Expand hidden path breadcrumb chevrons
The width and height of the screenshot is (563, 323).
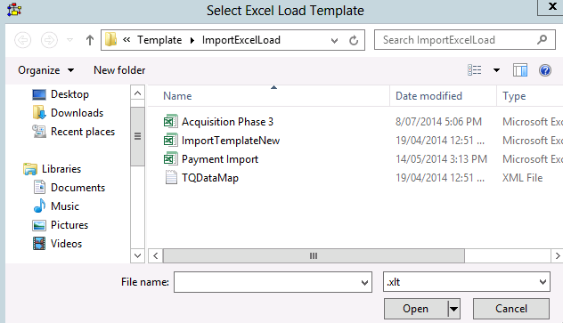[126, 39]
